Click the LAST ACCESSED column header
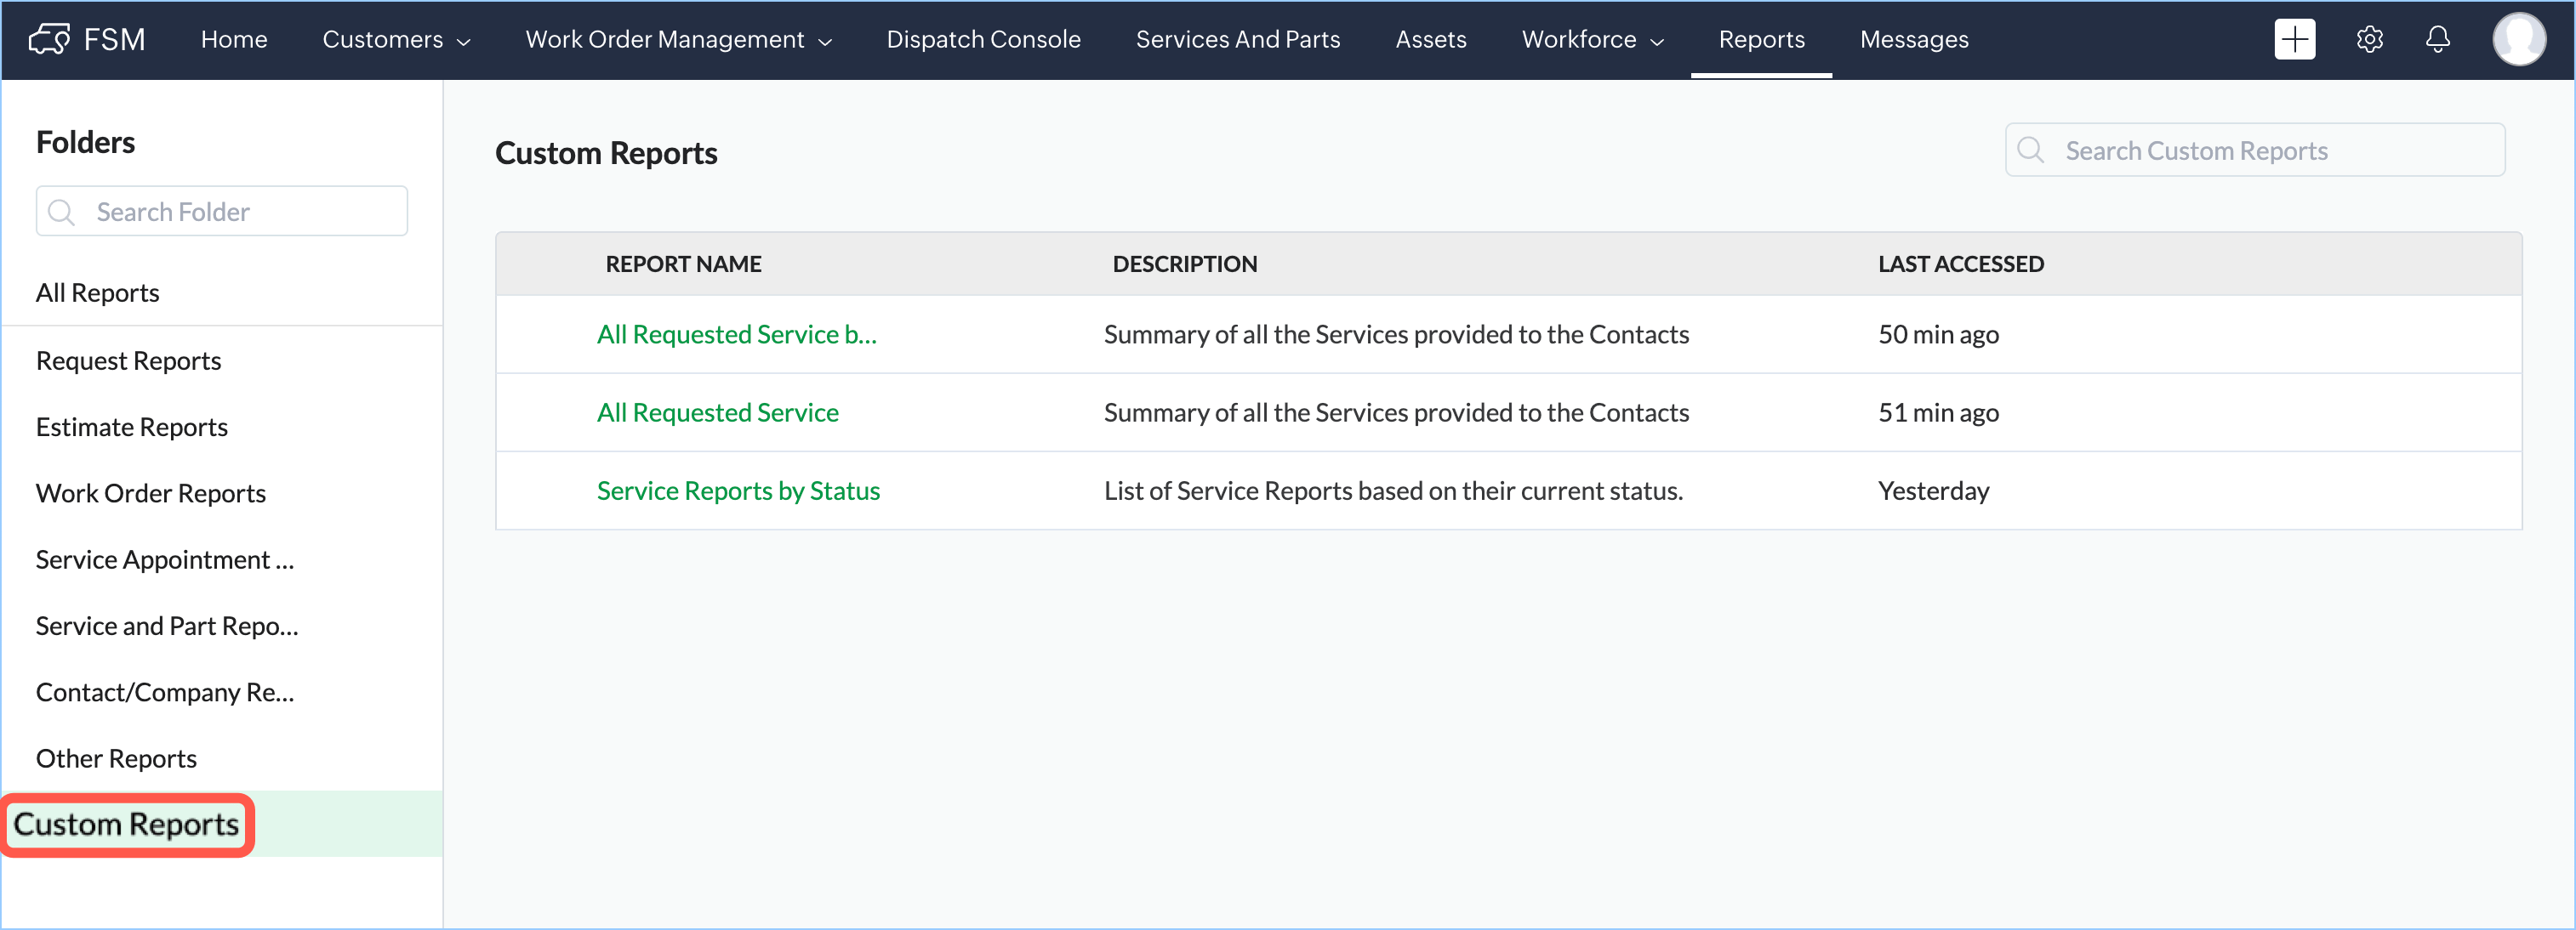Viewport: 2576px width, 930px height. pos(1960,264)
